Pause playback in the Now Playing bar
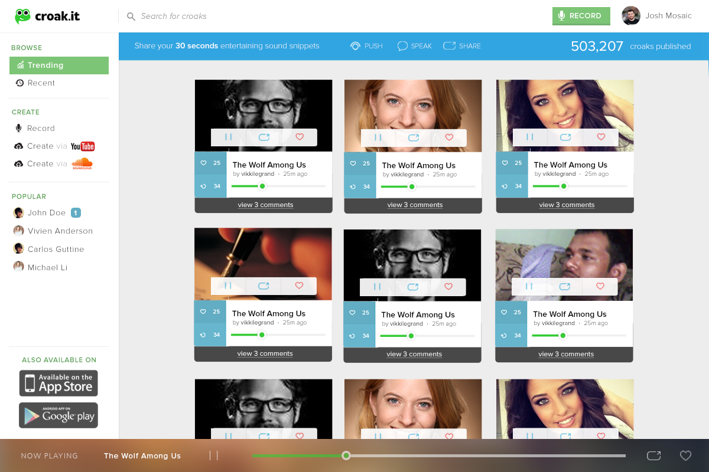 [x=214, y=455]
